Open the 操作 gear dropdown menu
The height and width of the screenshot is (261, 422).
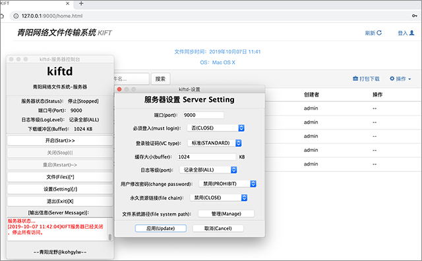(x=400, y=79)
